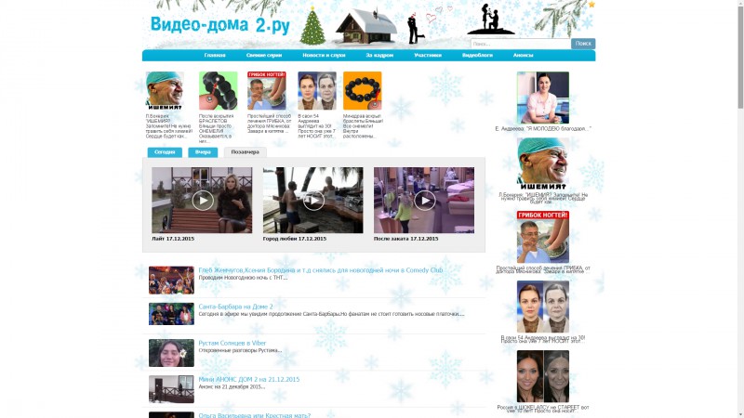Click the Я МОЛОДЕЮ благодаря sidebar caption
The image size is (744, 418).
click(x=543, y=129)
